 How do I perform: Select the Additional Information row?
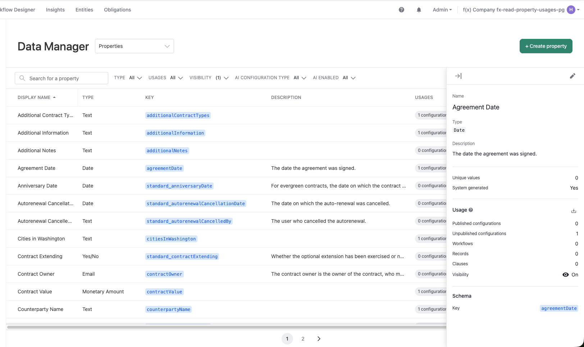[x=226, y=133]
